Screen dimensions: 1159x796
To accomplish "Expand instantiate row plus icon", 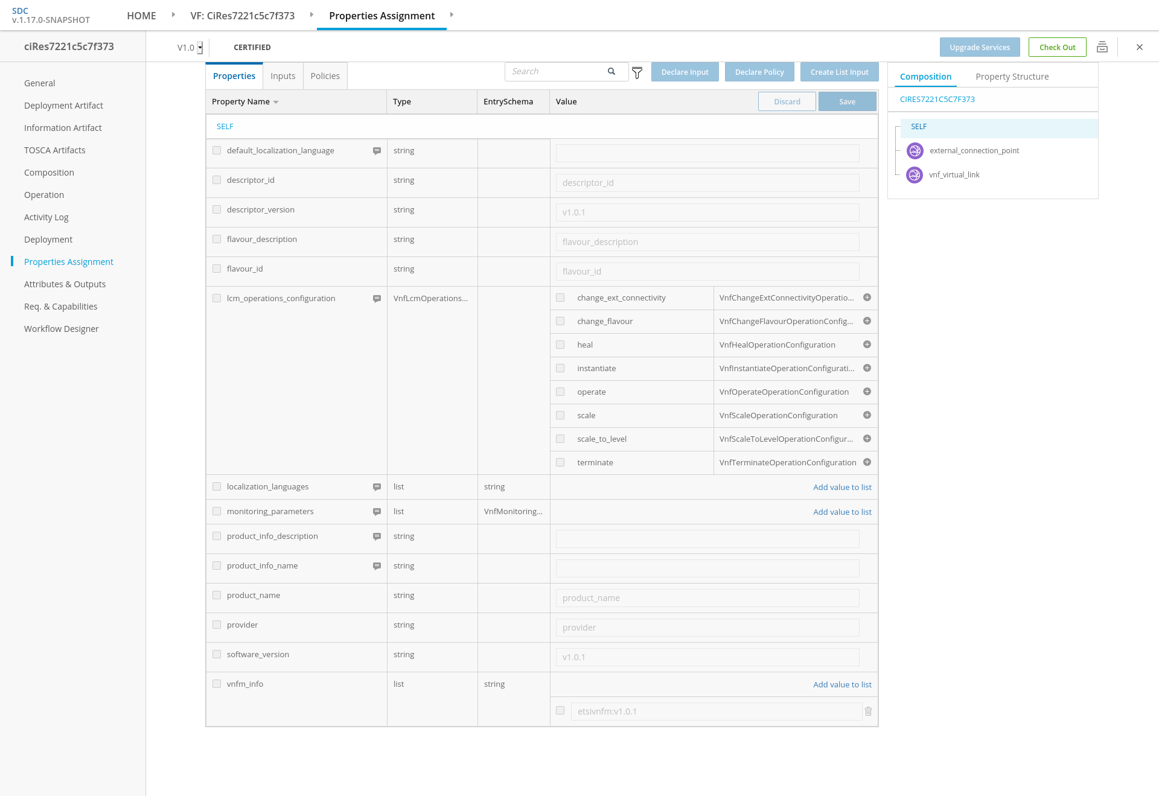I will click(x=867, y=368).
